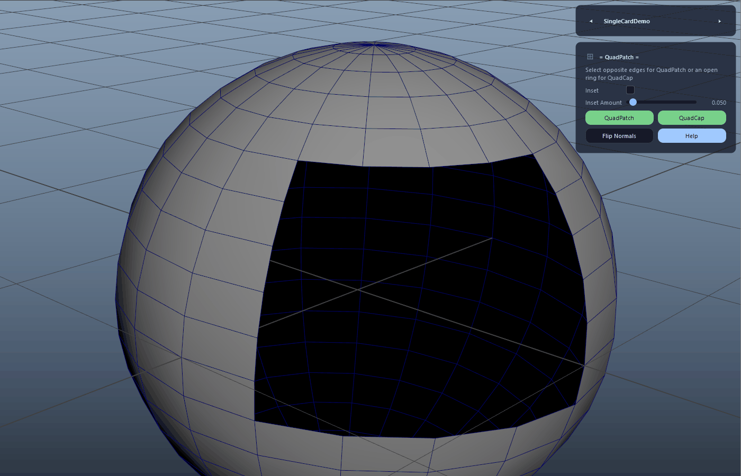The image size is (741, 476).
Task: Click the '= QuadPatch =' header text
Action: click(x=619, y=57)
